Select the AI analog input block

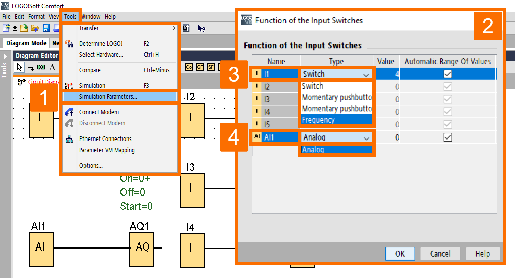tap(41, 250)
